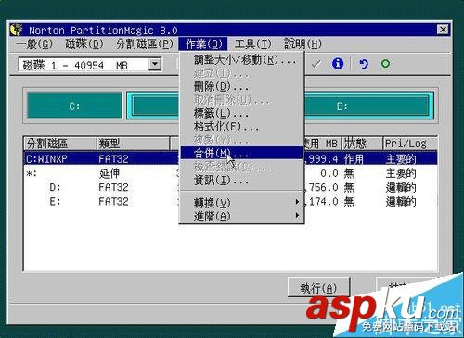Open the 磁碟 1 - 40954 MB dropdown arrow
Viewport: 464px width, 338px height.
point(155,65)
